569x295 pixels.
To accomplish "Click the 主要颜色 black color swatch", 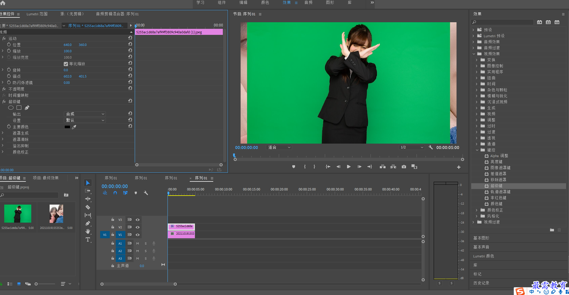I will (67, 127).
